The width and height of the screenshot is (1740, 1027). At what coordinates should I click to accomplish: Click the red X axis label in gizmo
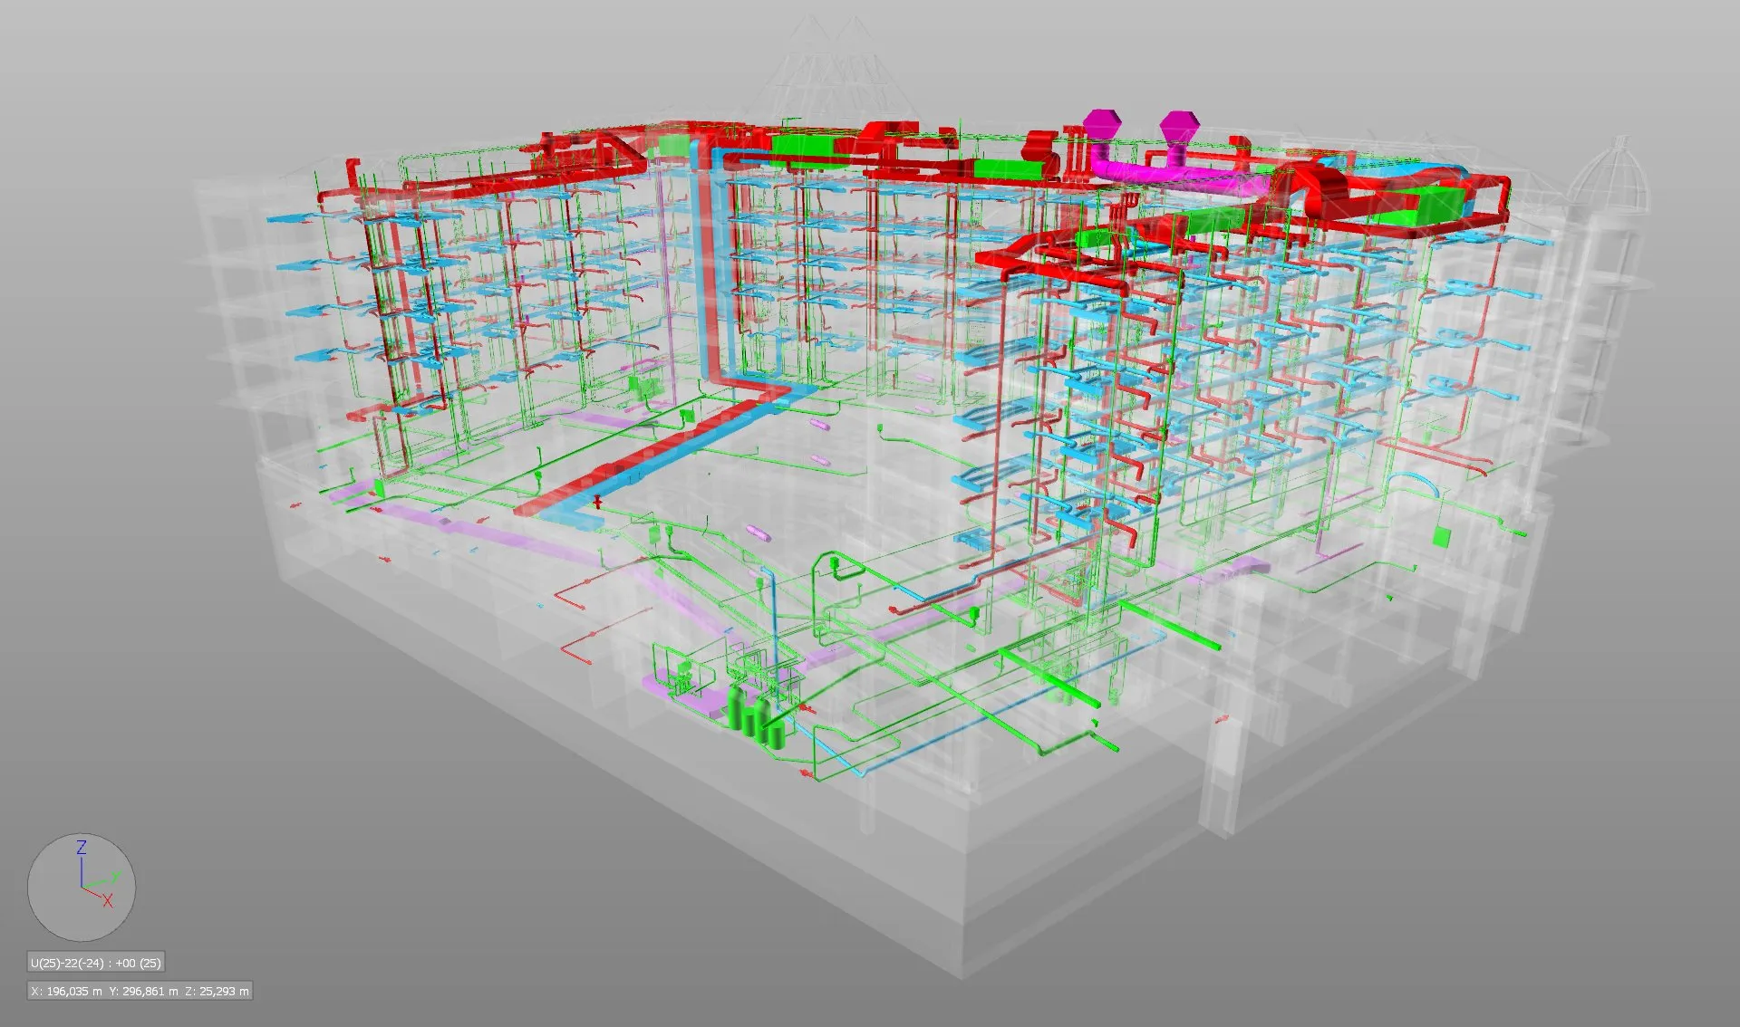point(108,900)
